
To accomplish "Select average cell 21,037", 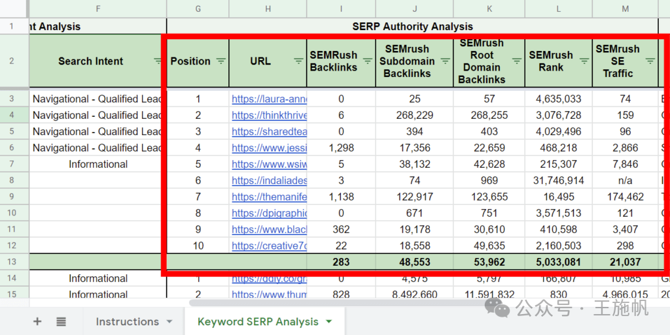I will [625, 262].
